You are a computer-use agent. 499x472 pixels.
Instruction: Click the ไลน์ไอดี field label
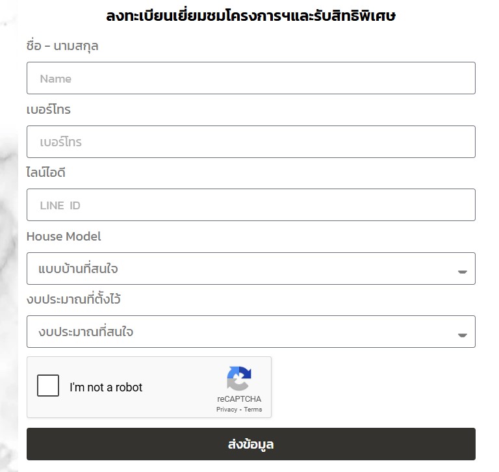click(x=46, y=173)
